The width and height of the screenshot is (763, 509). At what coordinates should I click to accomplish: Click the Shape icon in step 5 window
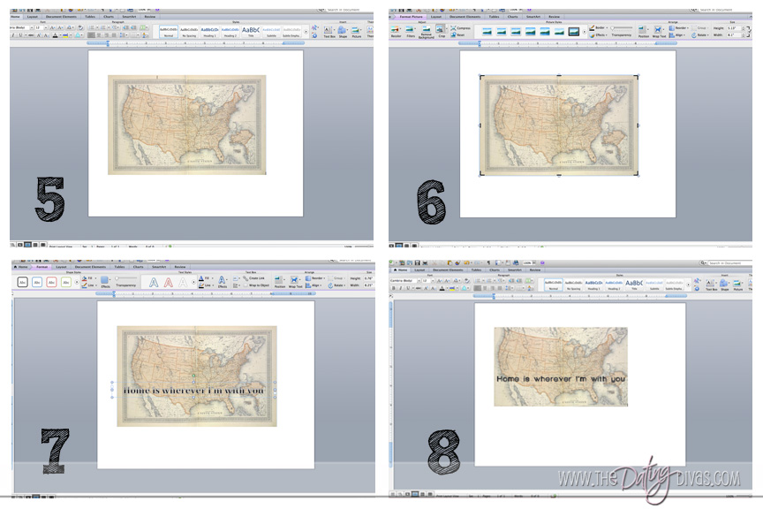click(x=343, y=32)
